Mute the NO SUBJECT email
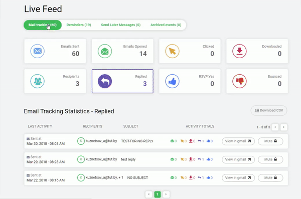The width and height of the screenshot is (301, 199). (270, 178)
